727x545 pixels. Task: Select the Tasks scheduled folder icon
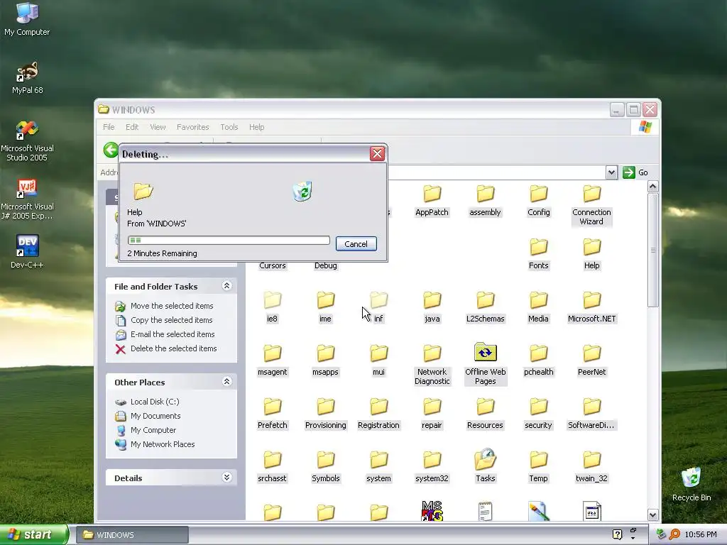[x=485, y=467]
